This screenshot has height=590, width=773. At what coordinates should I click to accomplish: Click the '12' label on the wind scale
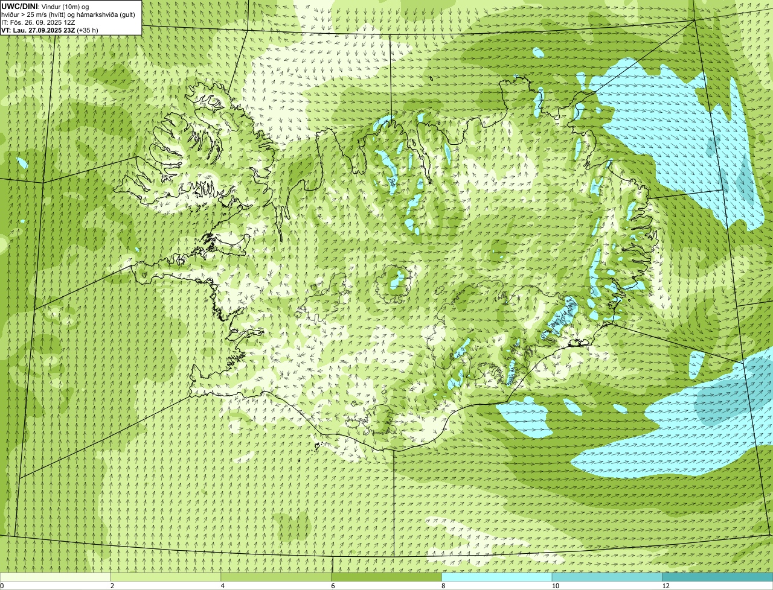coord(666,586)
